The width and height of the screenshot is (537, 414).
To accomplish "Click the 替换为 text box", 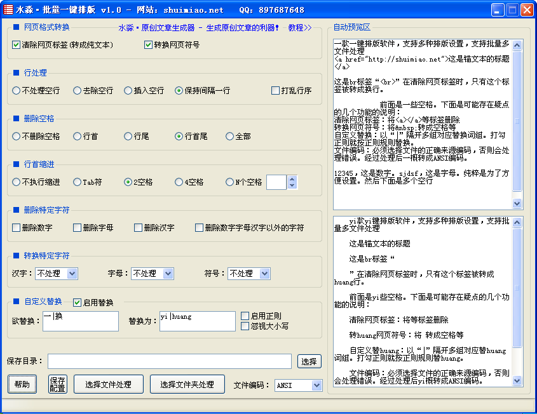I will tap(198, 321).
